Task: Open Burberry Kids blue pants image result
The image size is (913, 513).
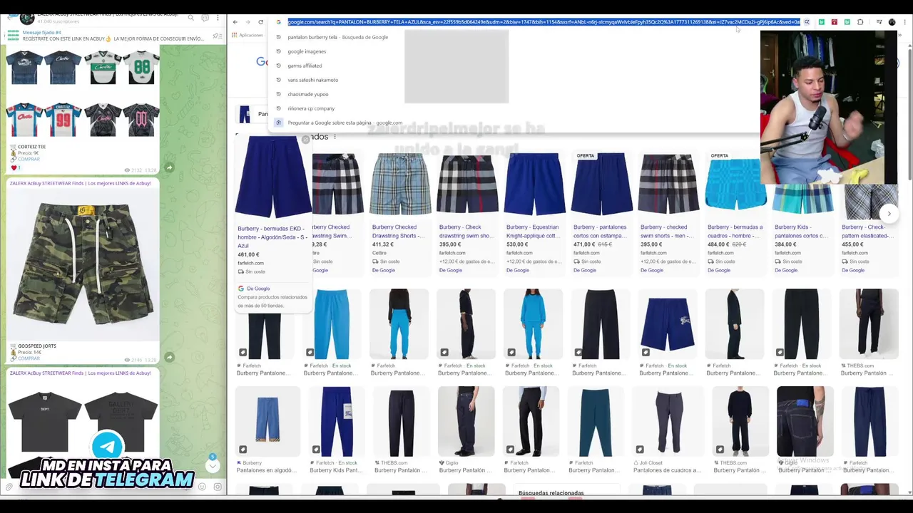Action: click(x=335, y=422)
